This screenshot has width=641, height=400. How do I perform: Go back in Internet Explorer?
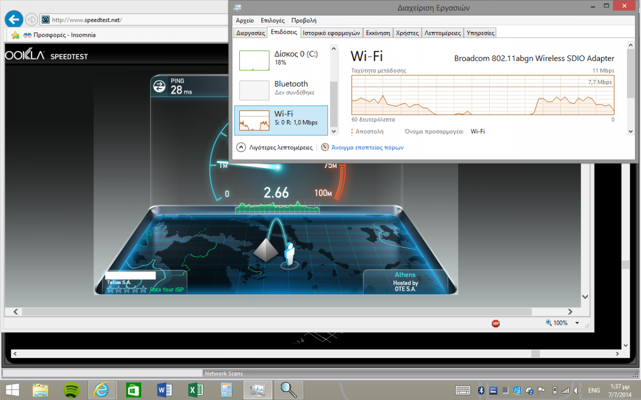pos(13,19)
